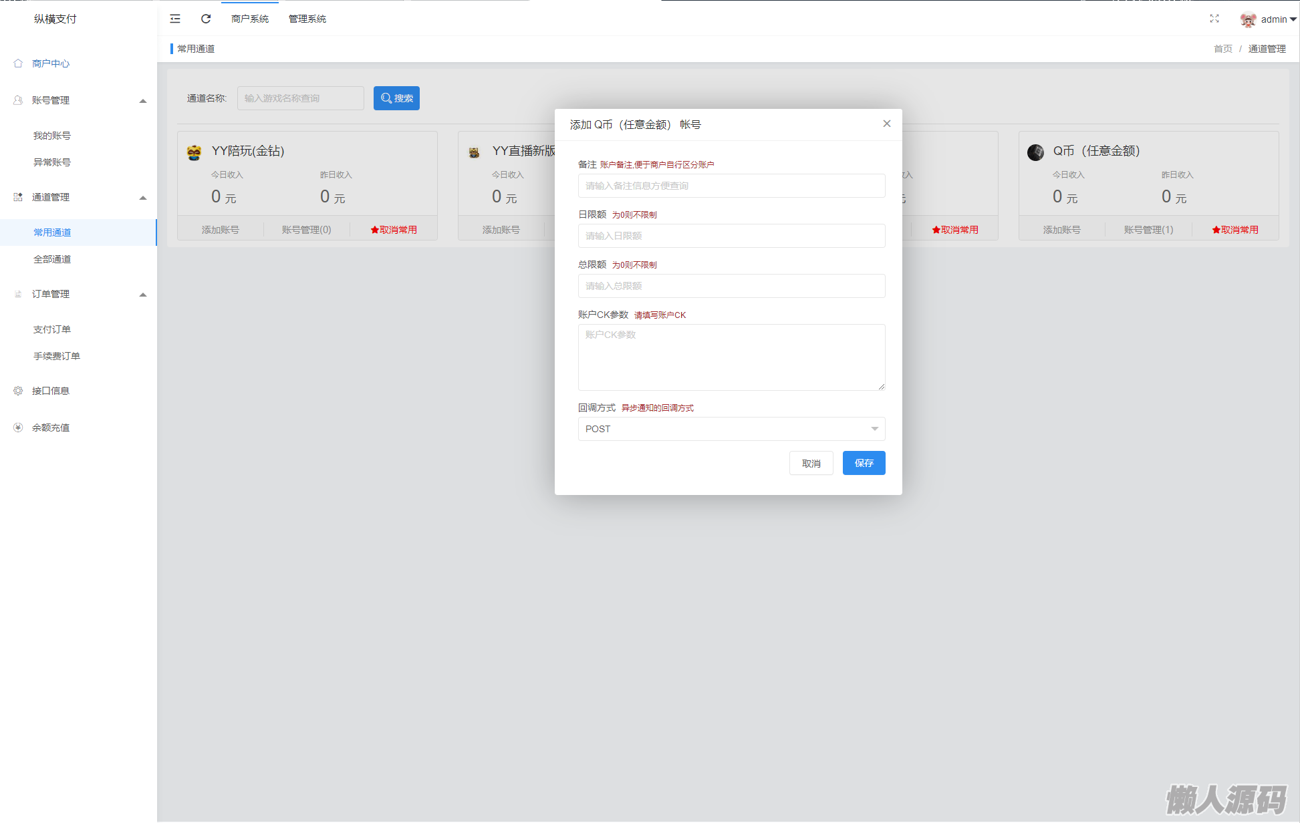Collapse the 账号管理 sidebar section
The width and height of the screenshot is (1300, 823).
click(142, 101)
